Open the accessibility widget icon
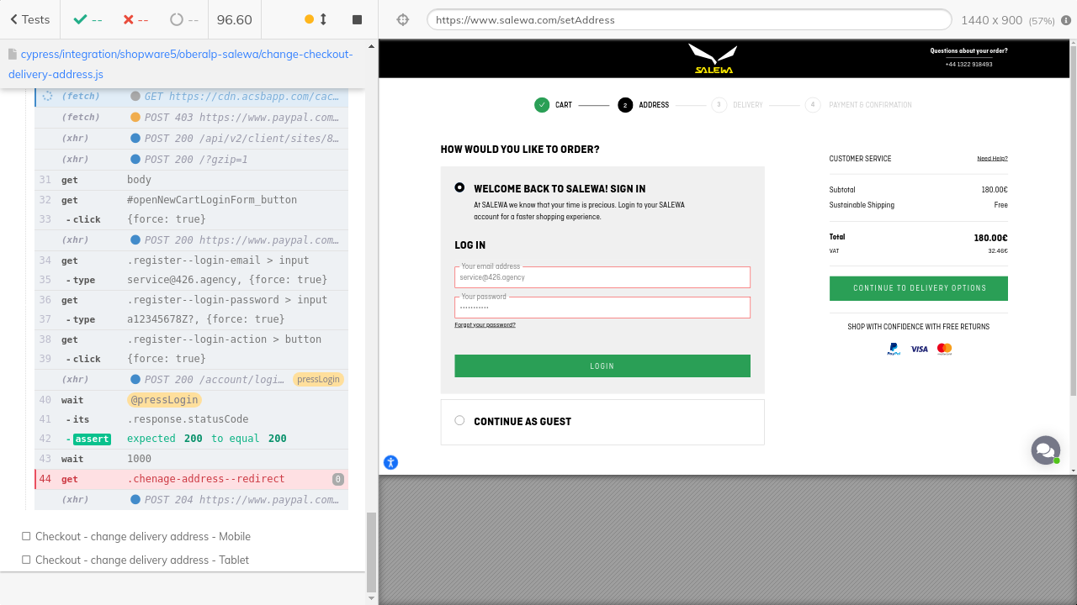Viewport: 1077px width, 605px height. pos(390,462)
